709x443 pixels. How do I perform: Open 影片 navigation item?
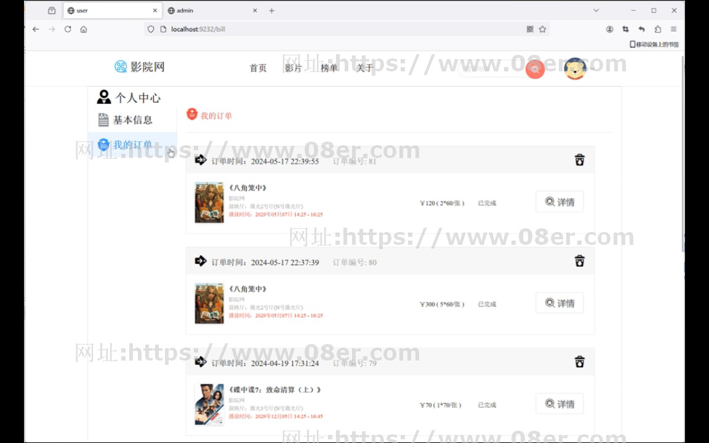[293, 68]
